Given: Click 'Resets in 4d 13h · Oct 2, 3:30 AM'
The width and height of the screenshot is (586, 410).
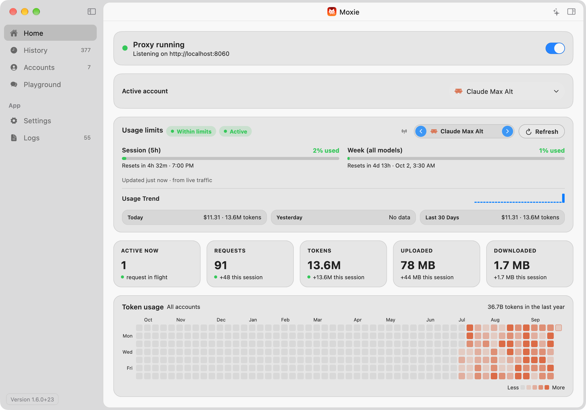Looking at the screenshot, I should (x=391, y=166).
